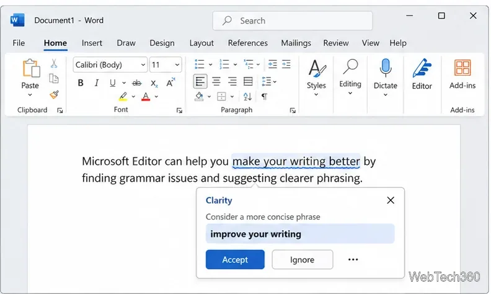
Task: Open Font dialog launcher
Action: tap(179, 110)
